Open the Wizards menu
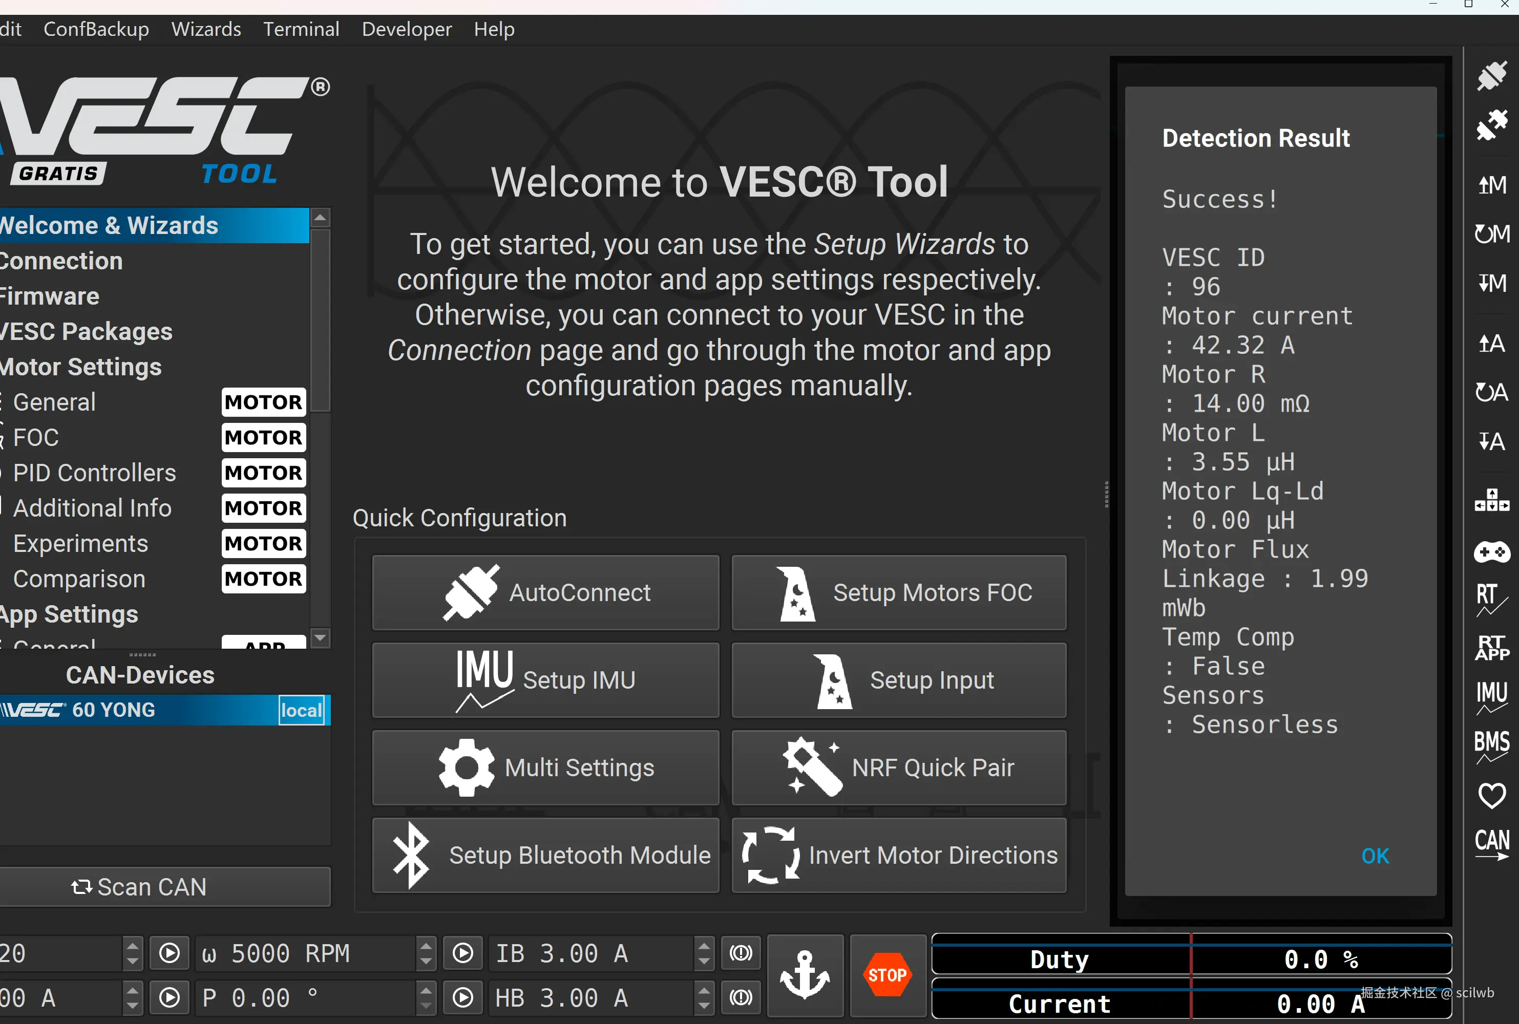Screen dimensions: 1519x1024 (206, 29)
